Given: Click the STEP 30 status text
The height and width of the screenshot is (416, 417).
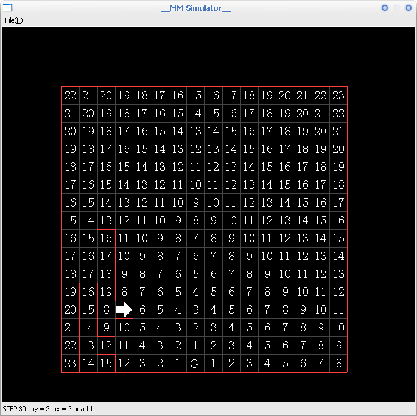Looking at the screenshot, I should coord(14,409).
